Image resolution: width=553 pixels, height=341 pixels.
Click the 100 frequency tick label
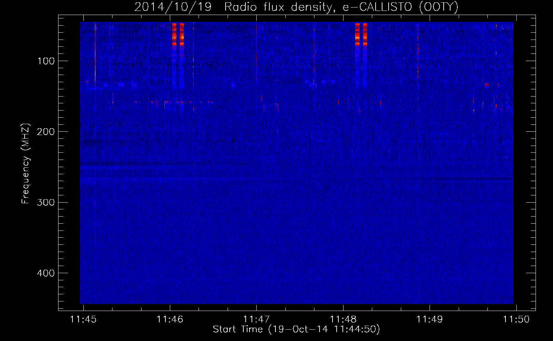point(46,61)
